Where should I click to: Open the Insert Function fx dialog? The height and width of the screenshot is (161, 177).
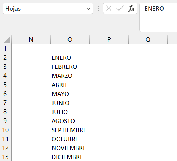coord(131,9)
